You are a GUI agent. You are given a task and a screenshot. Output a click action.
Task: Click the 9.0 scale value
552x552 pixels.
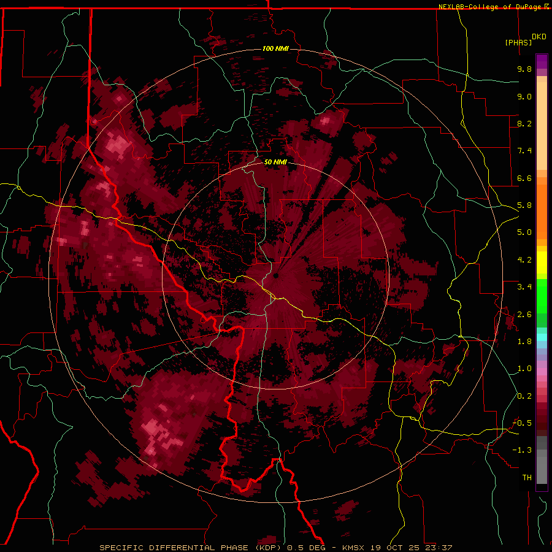coord(524,96)
